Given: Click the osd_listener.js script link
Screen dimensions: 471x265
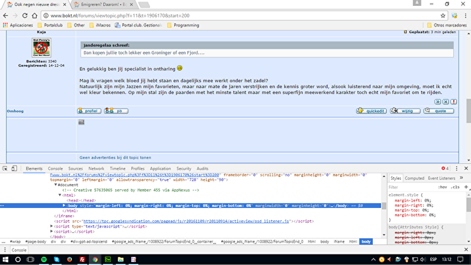Looking at the screenshot, I should (x=186, y=222).
